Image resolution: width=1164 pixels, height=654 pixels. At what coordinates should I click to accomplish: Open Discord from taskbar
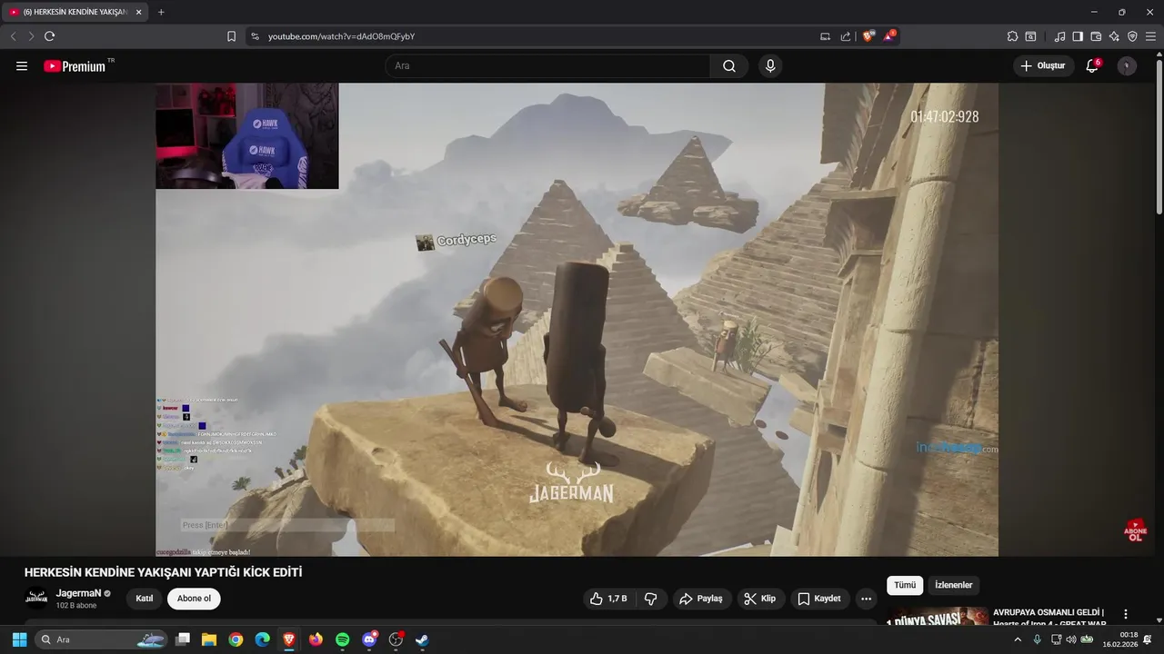point(369,639)
